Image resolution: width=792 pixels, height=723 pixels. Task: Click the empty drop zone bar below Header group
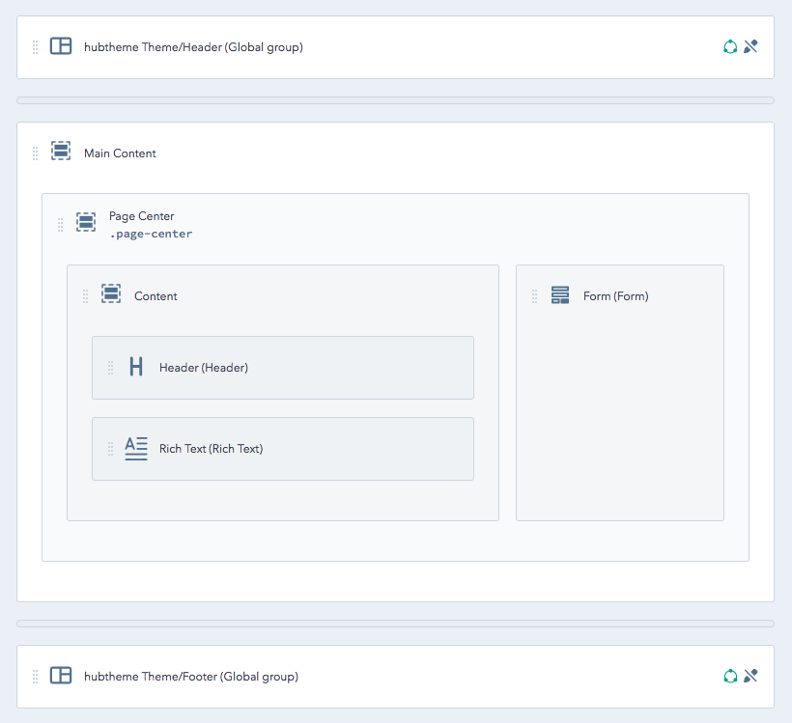[x=395, y=100]
